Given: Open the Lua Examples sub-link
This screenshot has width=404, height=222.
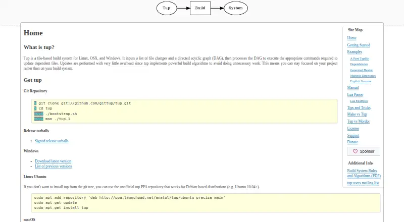Looking at the screenshot, I should click(x=359, y=101).
